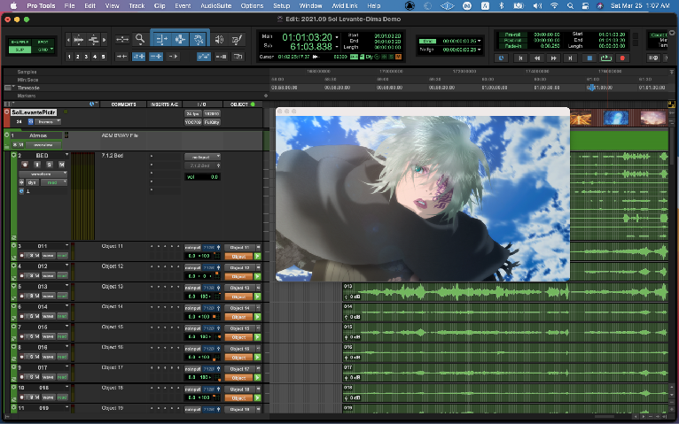
Task: Toggle Tab to Transients button
Action: click(x=121, y=57)
